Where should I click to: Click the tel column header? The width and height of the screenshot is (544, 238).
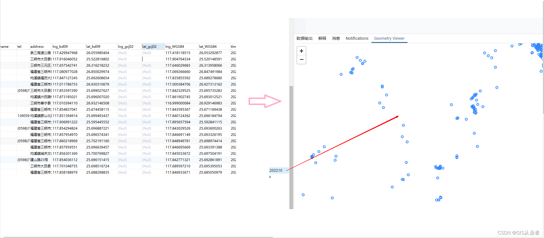[x=23, y=46]
